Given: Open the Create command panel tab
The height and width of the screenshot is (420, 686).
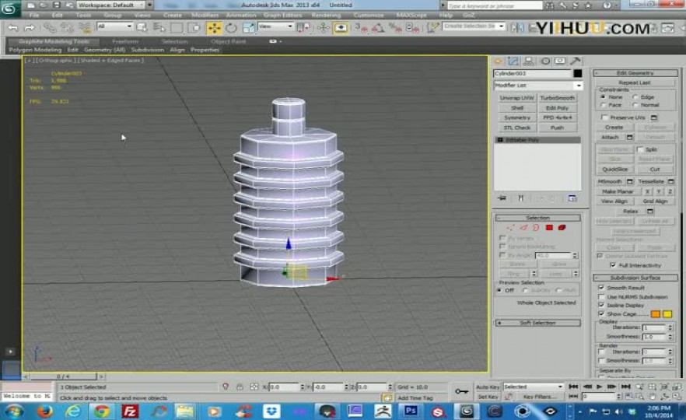Looking at the screenshot, I should pos(499,61).
